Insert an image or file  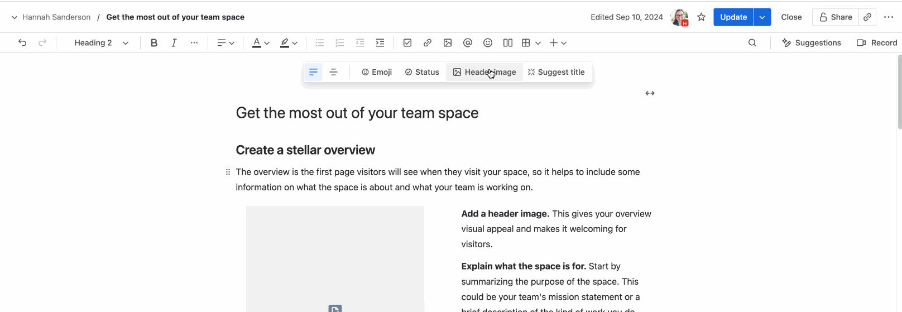tap(448, 43)
